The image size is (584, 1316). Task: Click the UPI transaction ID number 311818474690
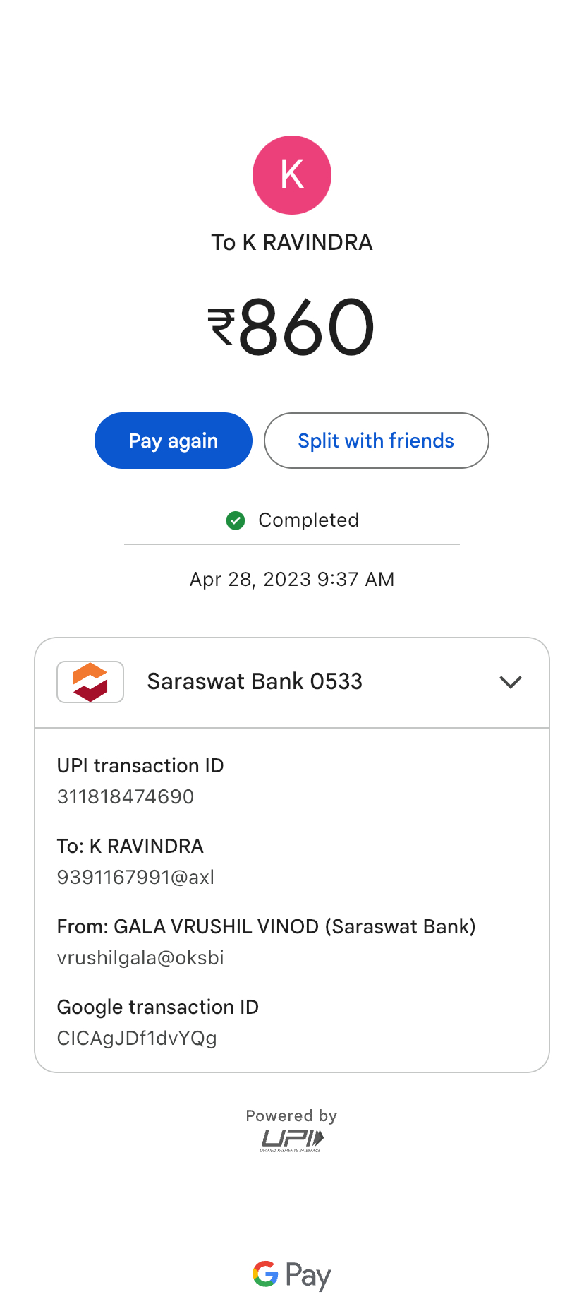[x=126, y=796]
